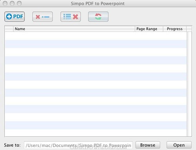Click the Progress column header
The height and width of the screenshot is (150, 196).
(x=175, y=29)
